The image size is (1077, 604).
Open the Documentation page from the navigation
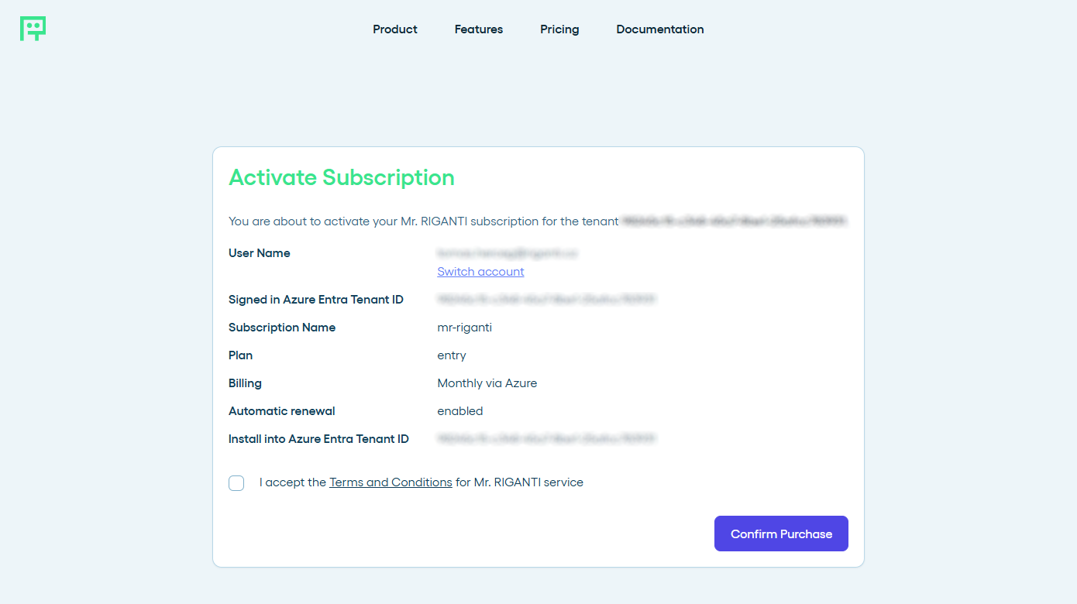coord(659,29)
